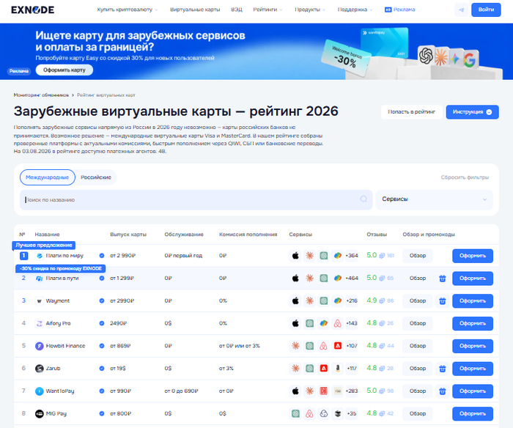Switch to the Российские filter tab
The height and width of the screenshot is (428, 513).
(96, 177)
